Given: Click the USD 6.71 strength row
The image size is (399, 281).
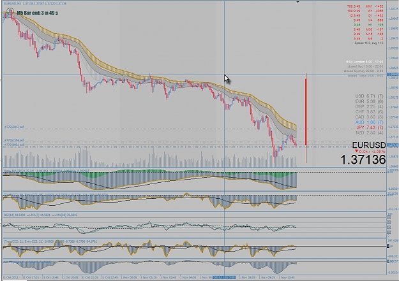Looking at the screenshot, I should 369,96.
